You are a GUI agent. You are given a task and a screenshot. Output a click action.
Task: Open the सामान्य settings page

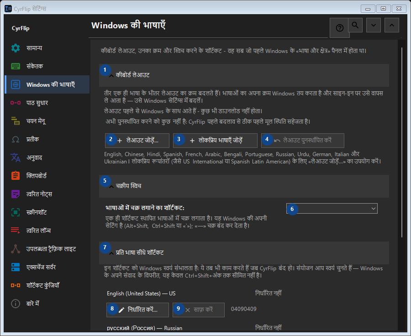click(47, 48)
